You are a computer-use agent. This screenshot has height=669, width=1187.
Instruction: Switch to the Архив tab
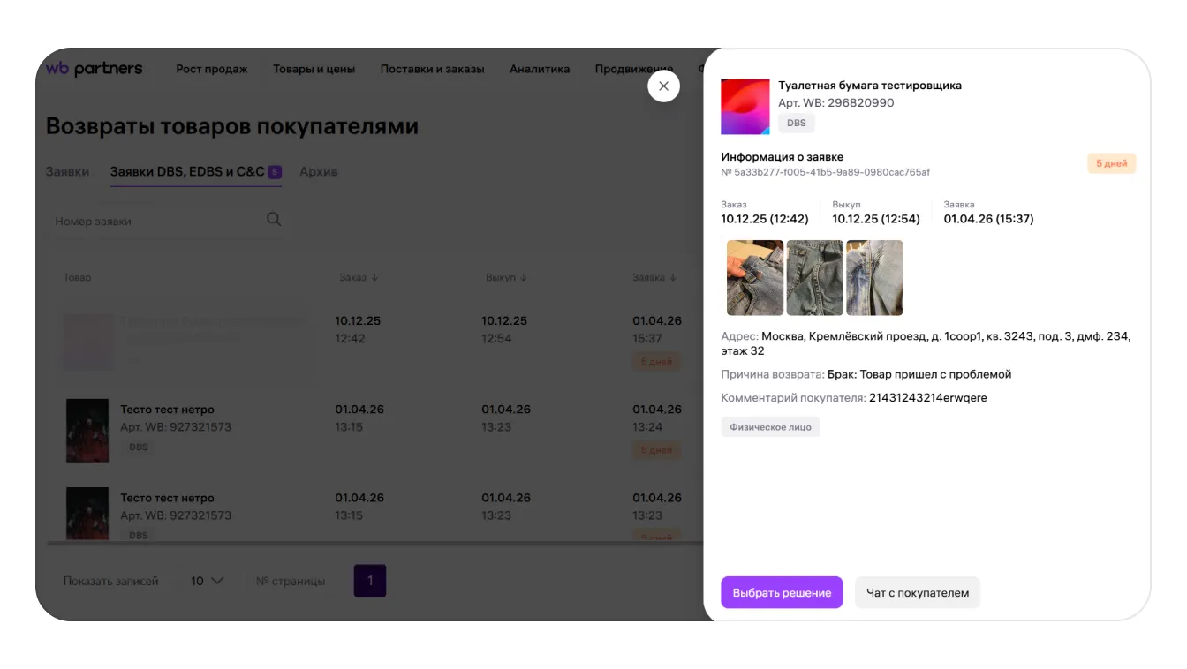[x=318, y=171]
